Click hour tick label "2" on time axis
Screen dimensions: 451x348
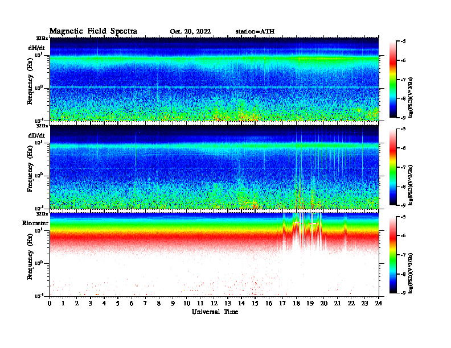77,304
